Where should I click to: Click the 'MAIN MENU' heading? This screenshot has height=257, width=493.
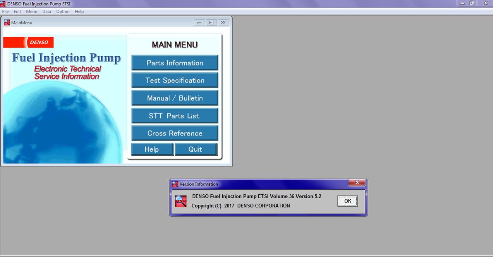click(x=175, y=45)
